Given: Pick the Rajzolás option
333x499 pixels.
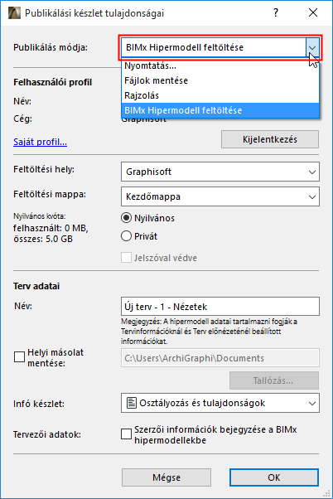Looking at the screenshot, I should (x=220, y=95).
